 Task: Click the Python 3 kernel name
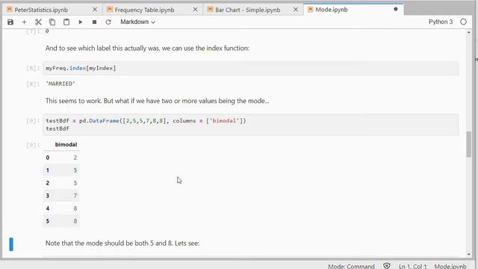(x=441, y=22)
